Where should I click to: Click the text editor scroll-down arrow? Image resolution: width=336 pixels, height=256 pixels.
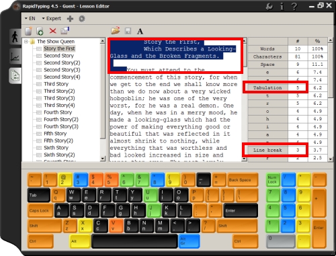[x=245, y=159]
